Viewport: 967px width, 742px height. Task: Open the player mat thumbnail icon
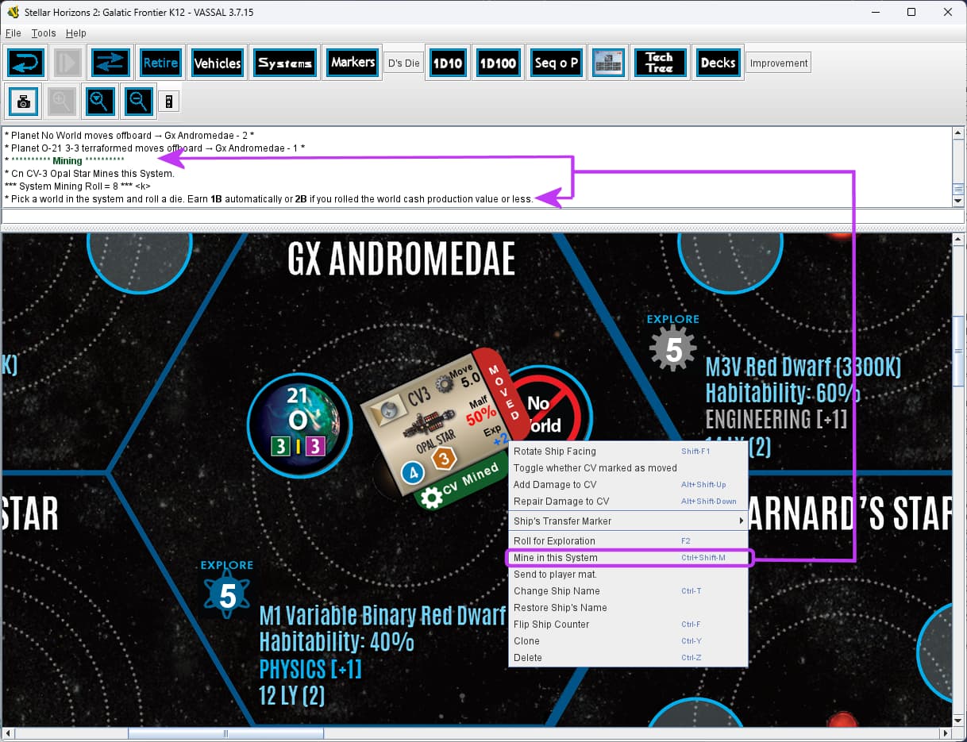coord(609,63)
